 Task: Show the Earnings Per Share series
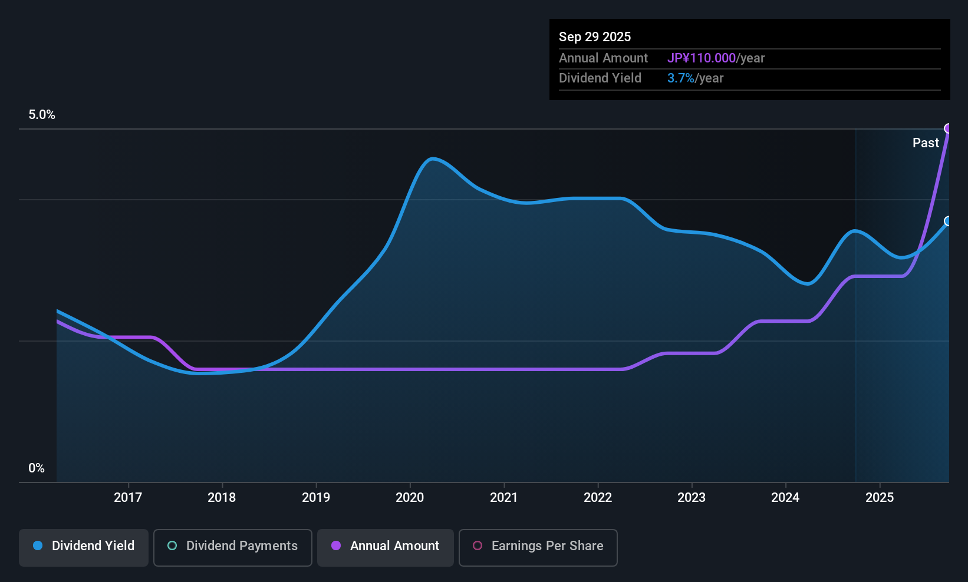[x=538, y=547]
